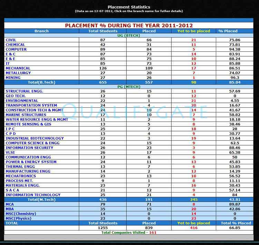Open INDUSTRIAL BIOTECHNOLOGY branch link
Viewport: 259px width, 245px height.
(x=35, y=138)
